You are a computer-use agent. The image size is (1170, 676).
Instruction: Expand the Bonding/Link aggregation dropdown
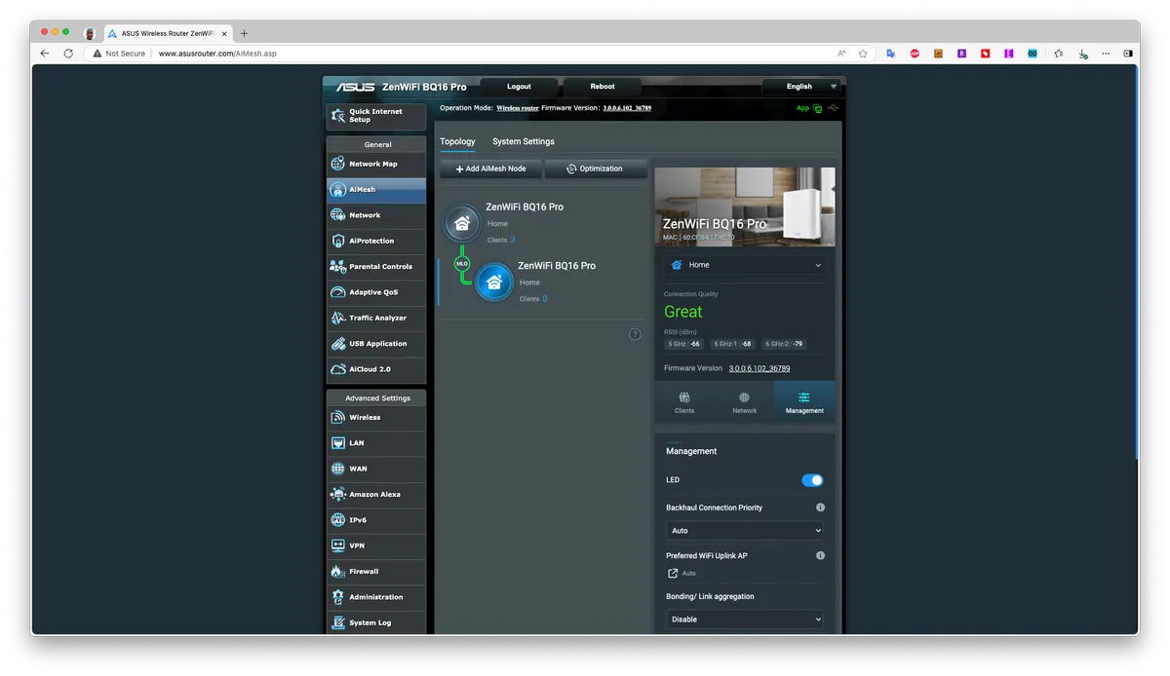pyautogui.click(x=744, y=620)
